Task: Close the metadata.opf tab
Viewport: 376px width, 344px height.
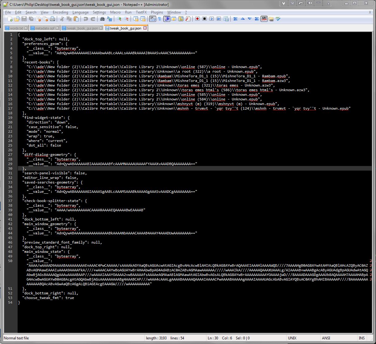Action: pyautogui.click(x=57, y=28)
